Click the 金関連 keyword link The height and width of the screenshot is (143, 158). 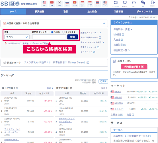click(26, 43)
